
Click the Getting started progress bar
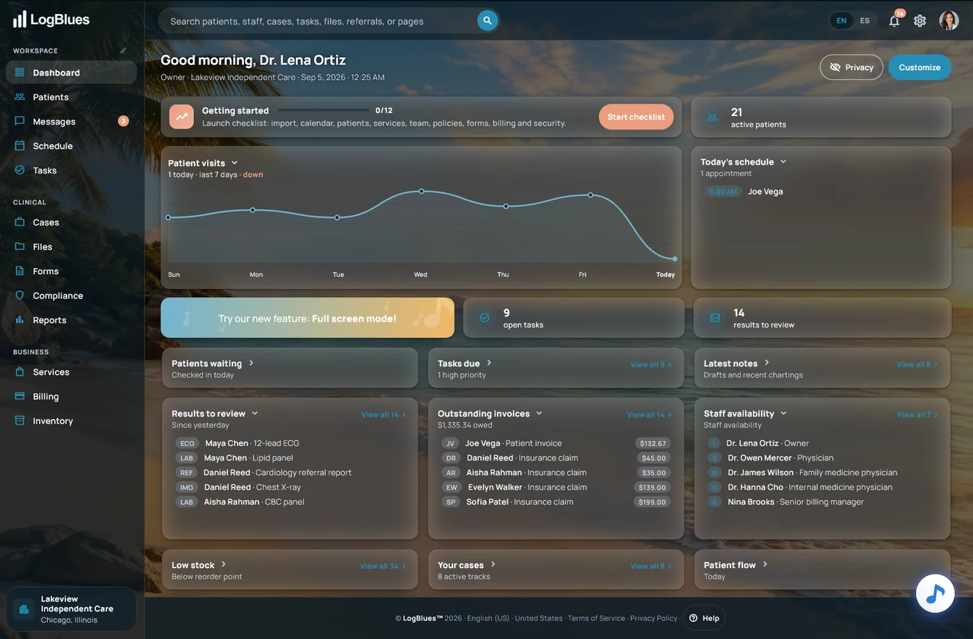(323, 110)
